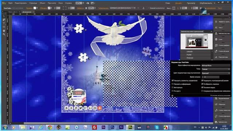The height and width of the screenshot is (131, 233).
Task: Toggle Похожие видео checkbox
Action: click(x=202, y=87)
